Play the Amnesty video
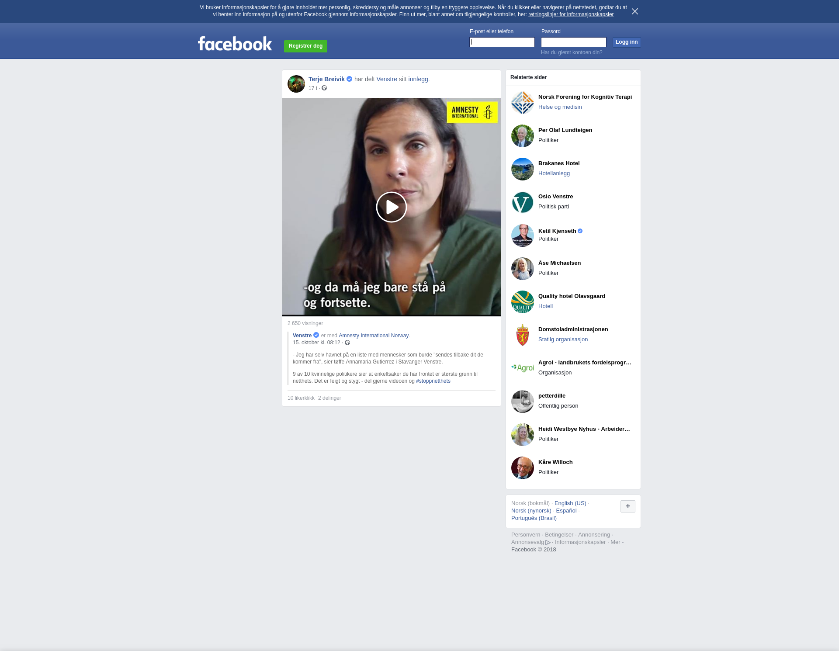The width and height of the screenshot is (839, 651). (391, 207)
